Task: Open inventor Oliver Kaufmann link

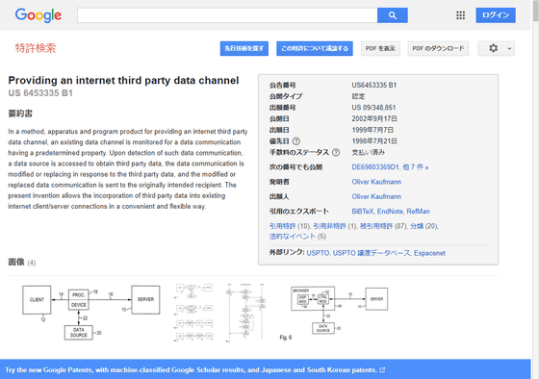Action: (x=376, y=182)
